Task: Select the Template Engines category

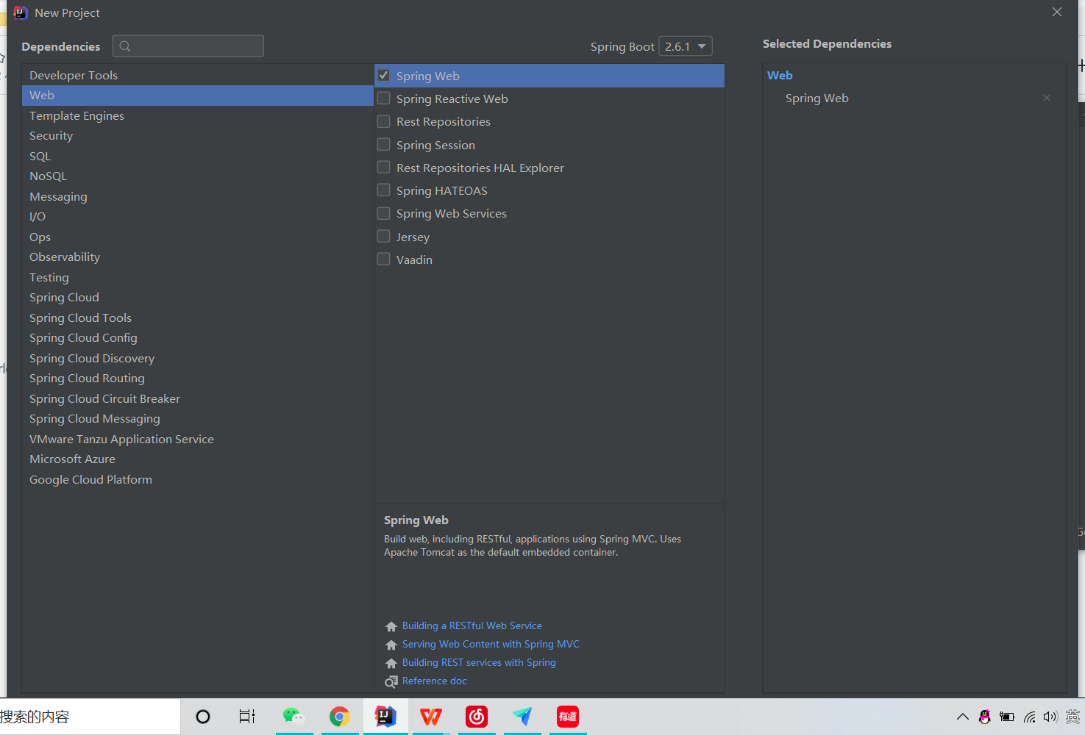Action: [198, 115]
